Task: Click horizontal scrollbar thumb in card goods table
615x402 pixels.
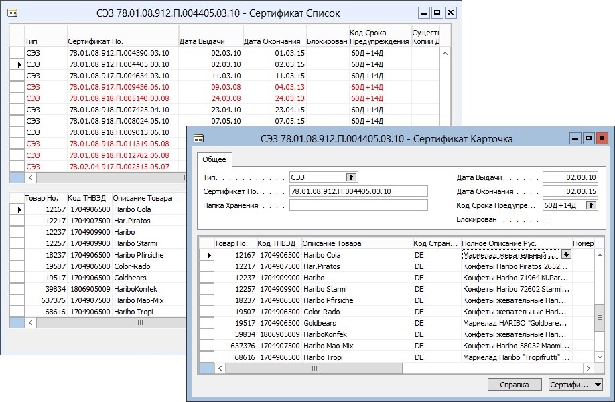Action: 314,369
